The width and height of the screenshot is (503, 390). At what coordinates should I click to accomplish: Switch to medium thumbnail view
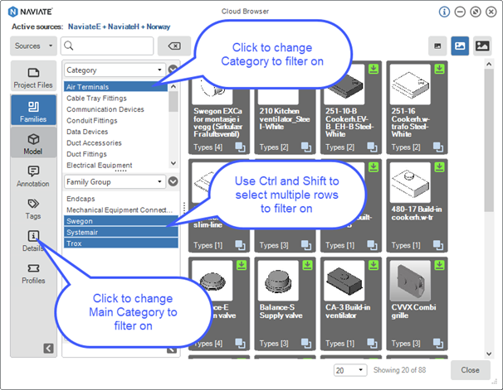(x=460, y=46)
